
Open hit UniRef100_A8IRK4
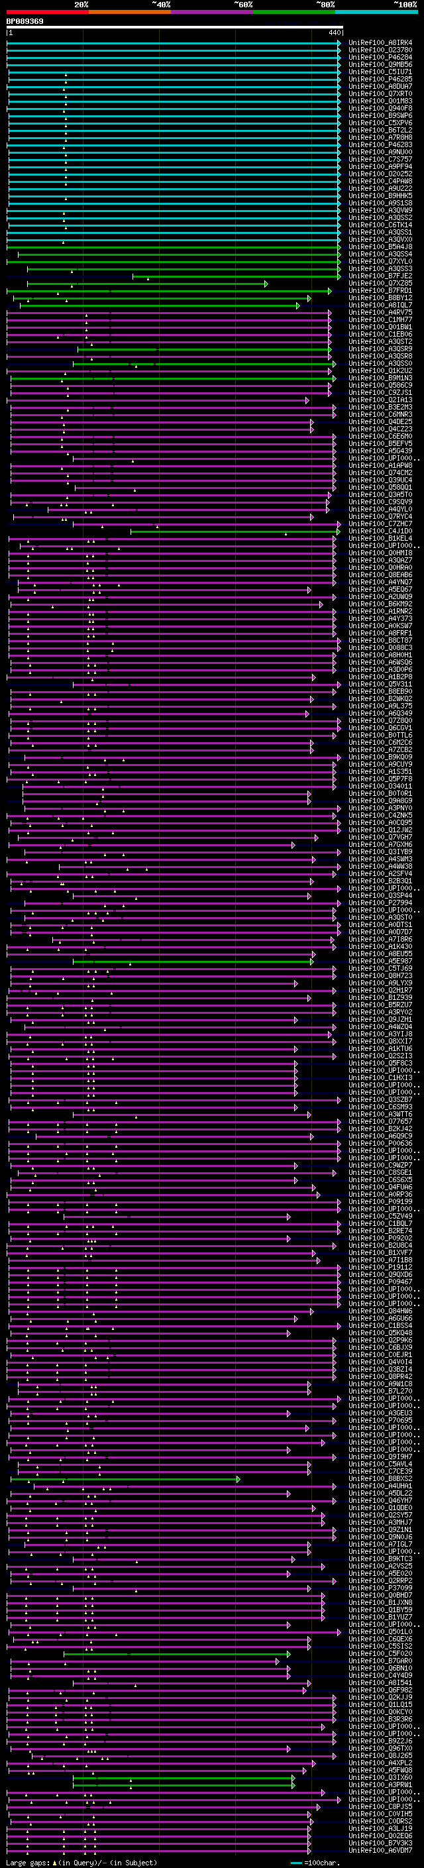380,43
